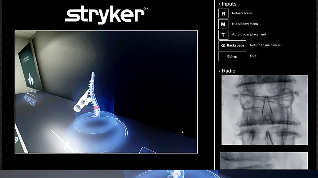Screen dimensions: 318x178
Task: Click the M key icon to hide/show menu
Action: 223,24
